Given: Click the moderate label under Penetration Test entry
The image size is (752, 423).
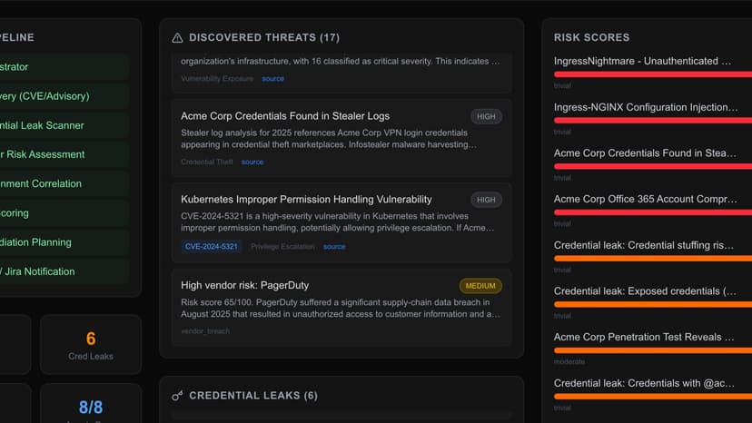Looking at the screenshot, I should click(x=569, y=362).
